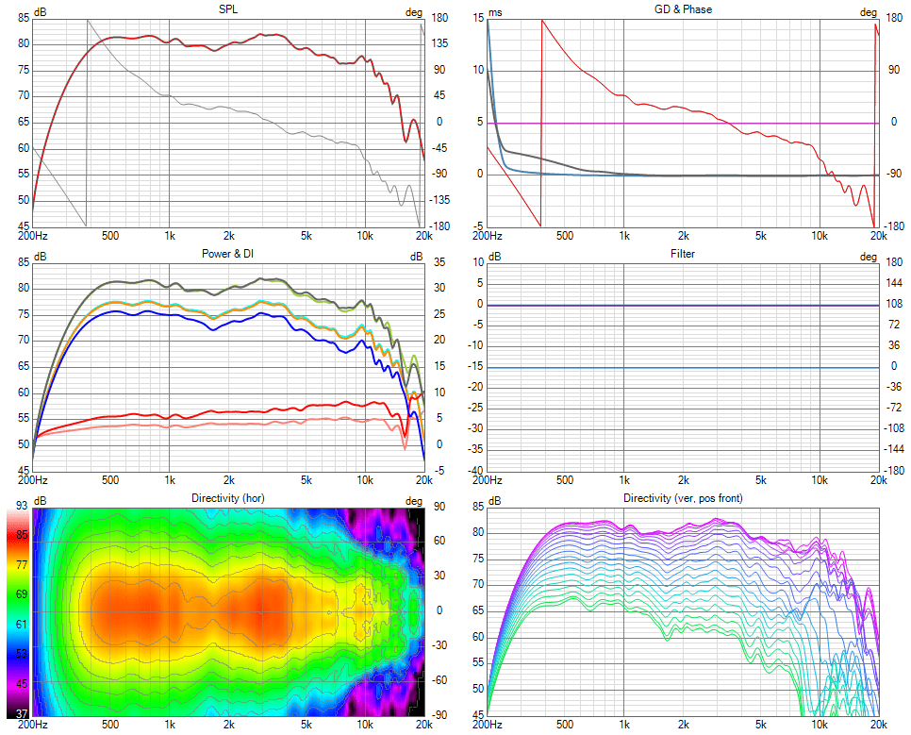Click the -144 degree label on the Filter chart
This screenshot has width=911, height=735.
[894, 449]
